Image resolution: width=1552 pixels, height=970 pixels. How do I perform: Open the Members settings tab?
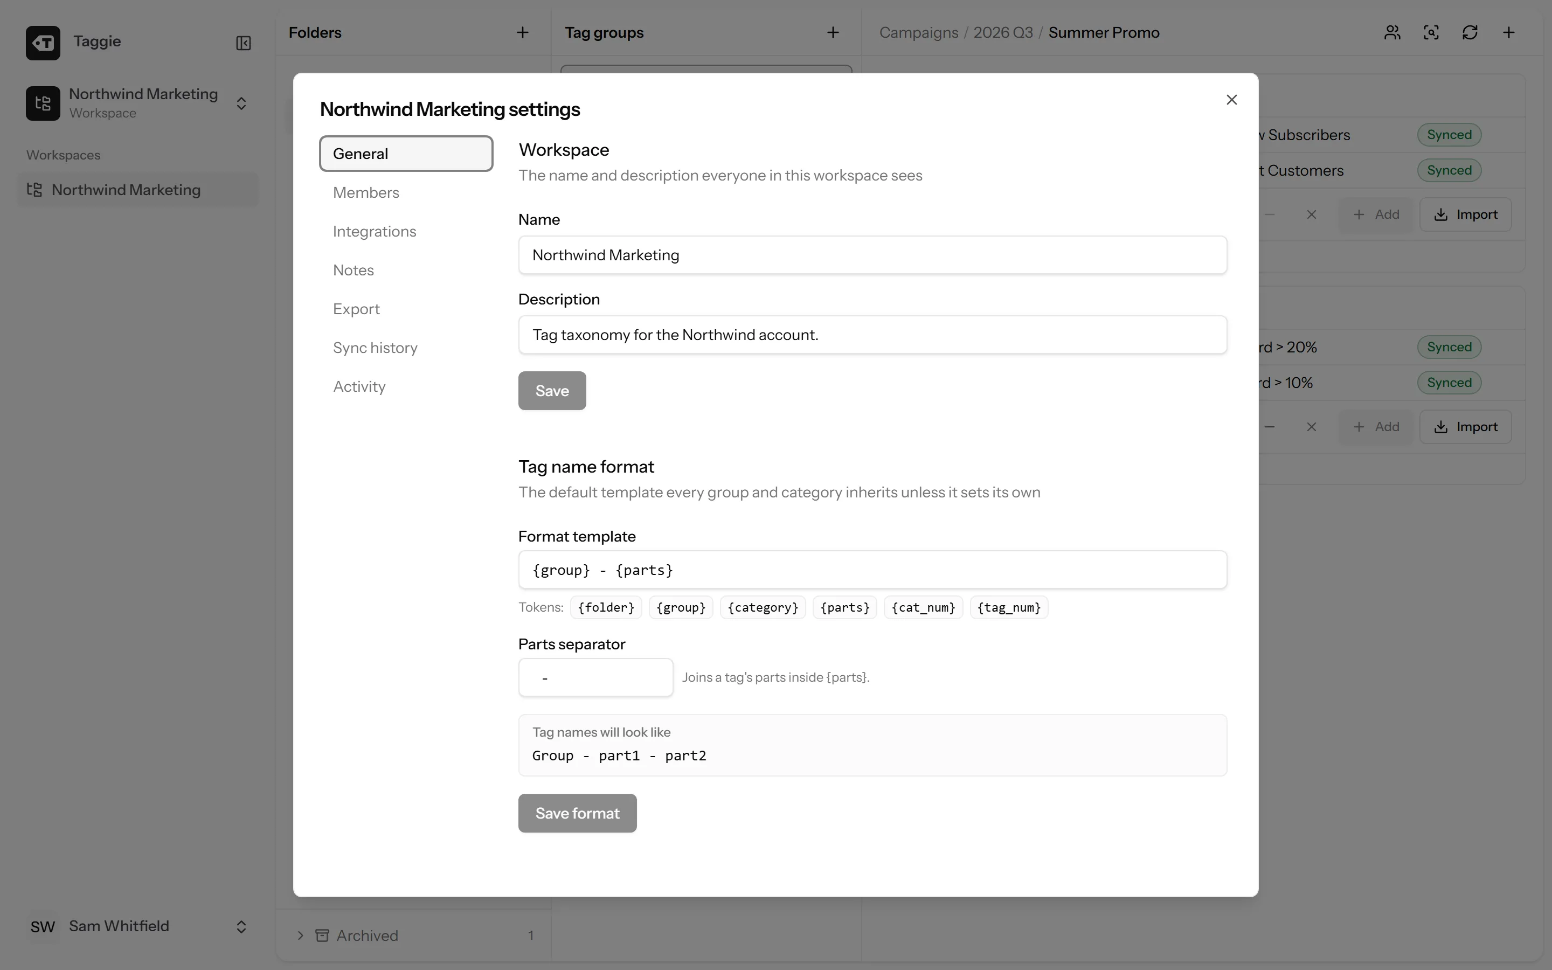coord(406,192)
